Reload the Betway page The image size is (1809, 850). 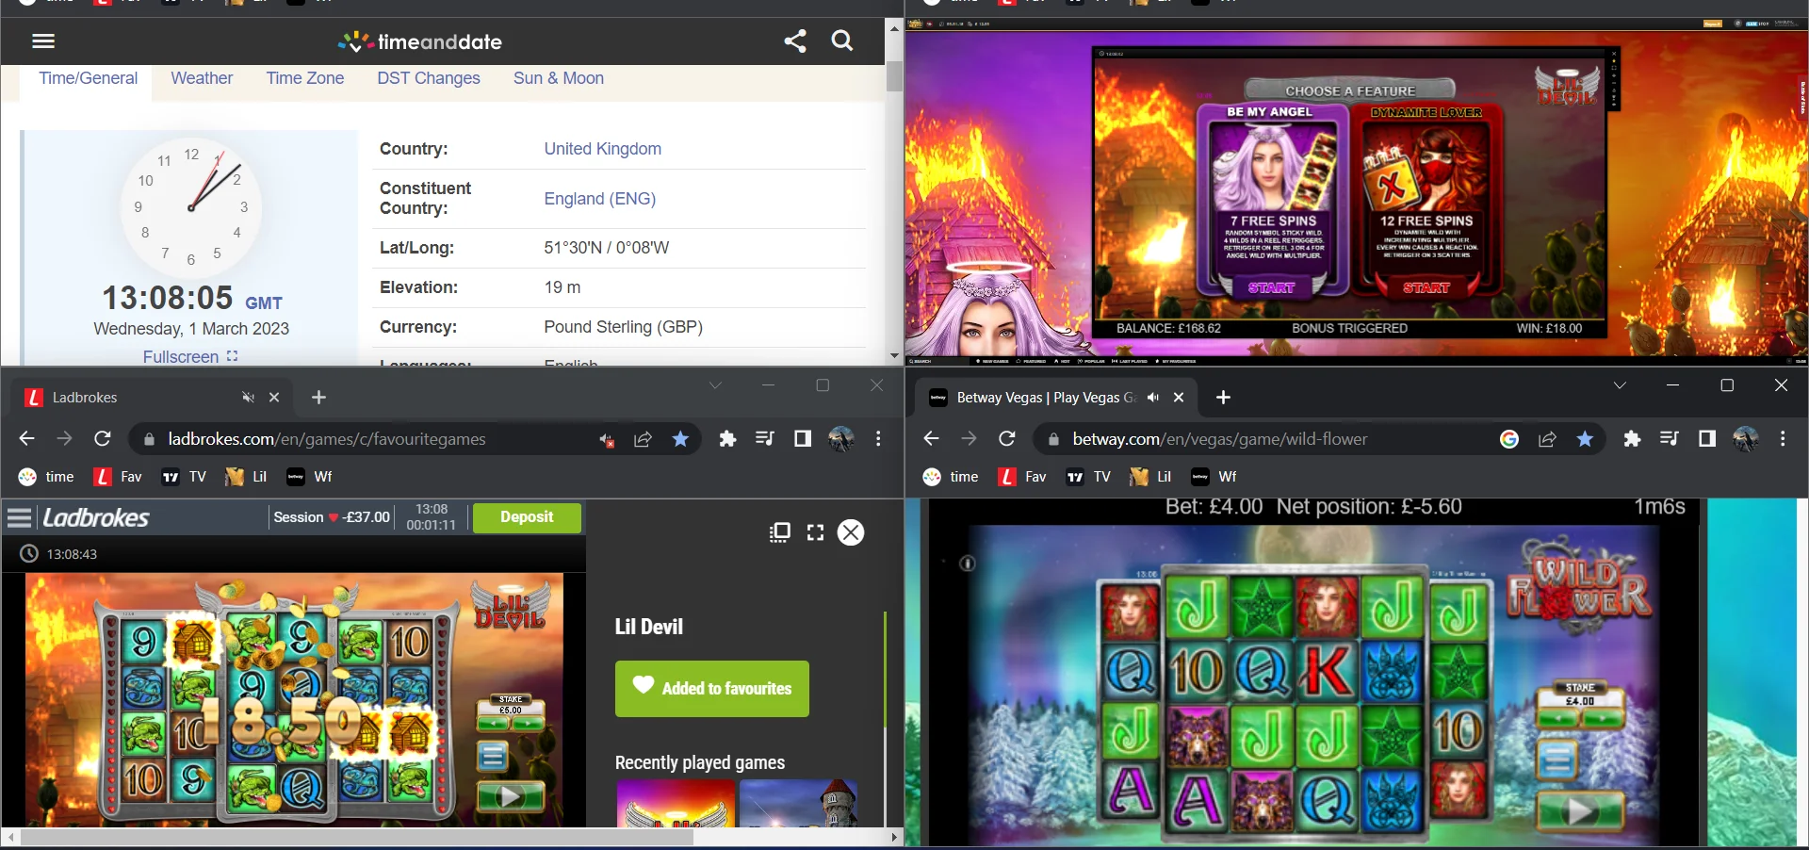(1006, 439)
